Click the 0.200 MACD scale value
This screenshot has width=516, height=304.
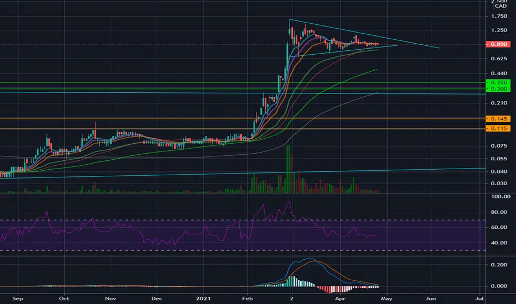click(x=499, y=265)
